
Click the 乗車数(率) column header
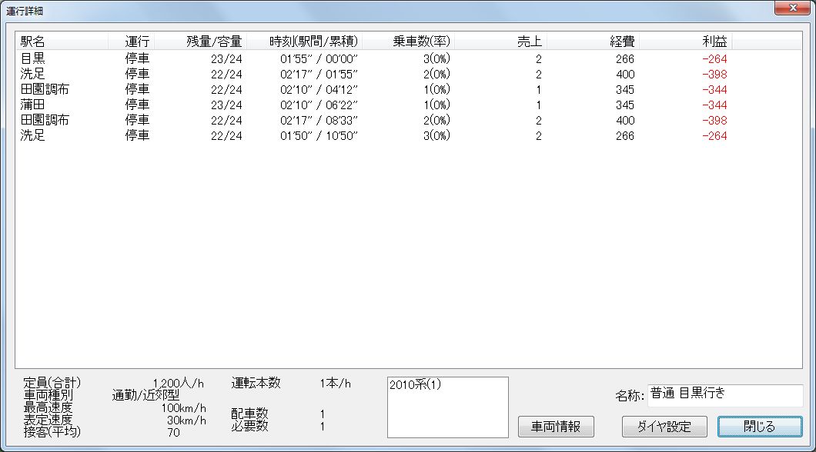pyautogui.click(x=409, y=41)
